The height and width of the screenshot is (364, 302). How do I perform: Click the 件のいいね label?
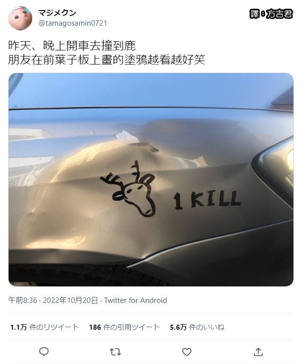coord(207,327)
